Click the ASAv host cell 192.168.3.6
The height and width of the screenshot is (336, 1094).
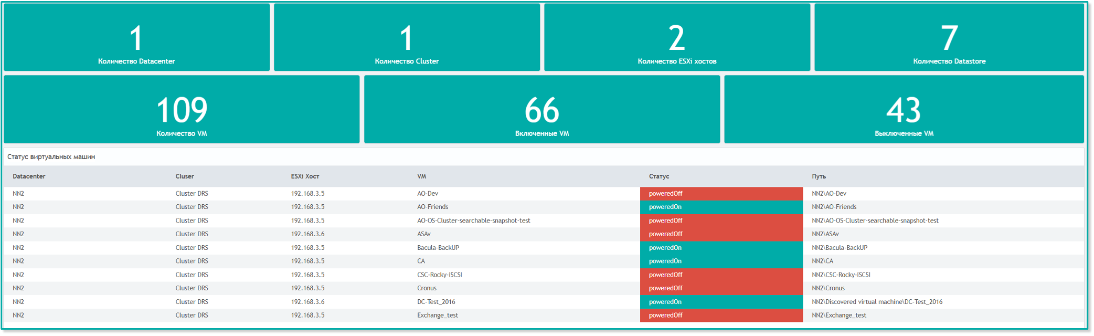click(x=307, y=234)
